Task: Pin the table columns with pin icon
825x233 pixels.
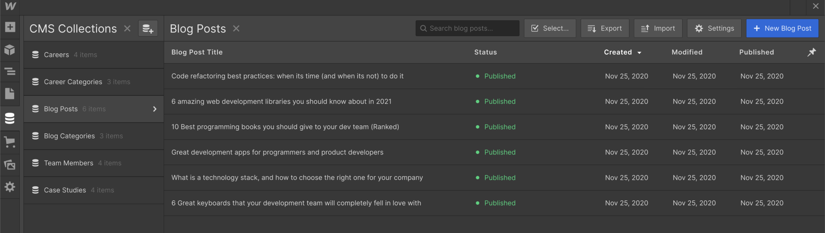Action: (811, 52)
